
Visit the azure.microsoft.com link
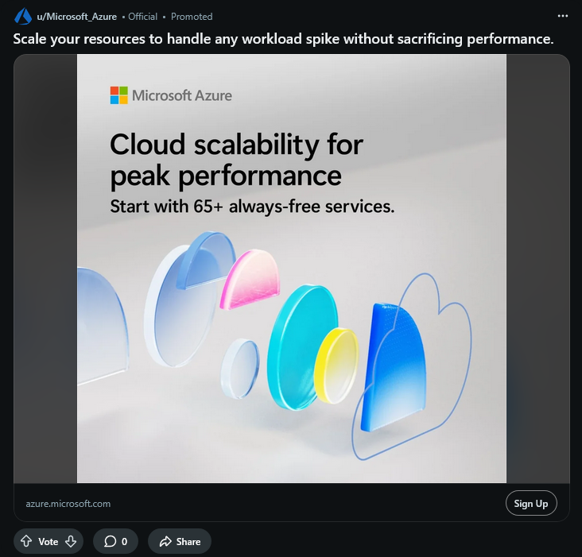(68, 504)
